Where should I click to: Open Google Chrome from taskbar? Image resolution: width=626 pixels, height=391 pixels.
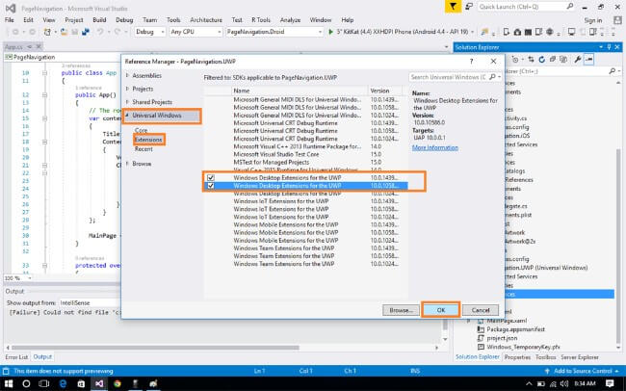[117, 384]
